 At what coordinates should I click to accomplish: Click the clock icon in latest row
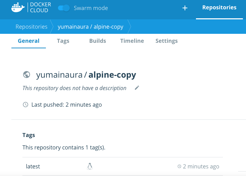[179, 166]
